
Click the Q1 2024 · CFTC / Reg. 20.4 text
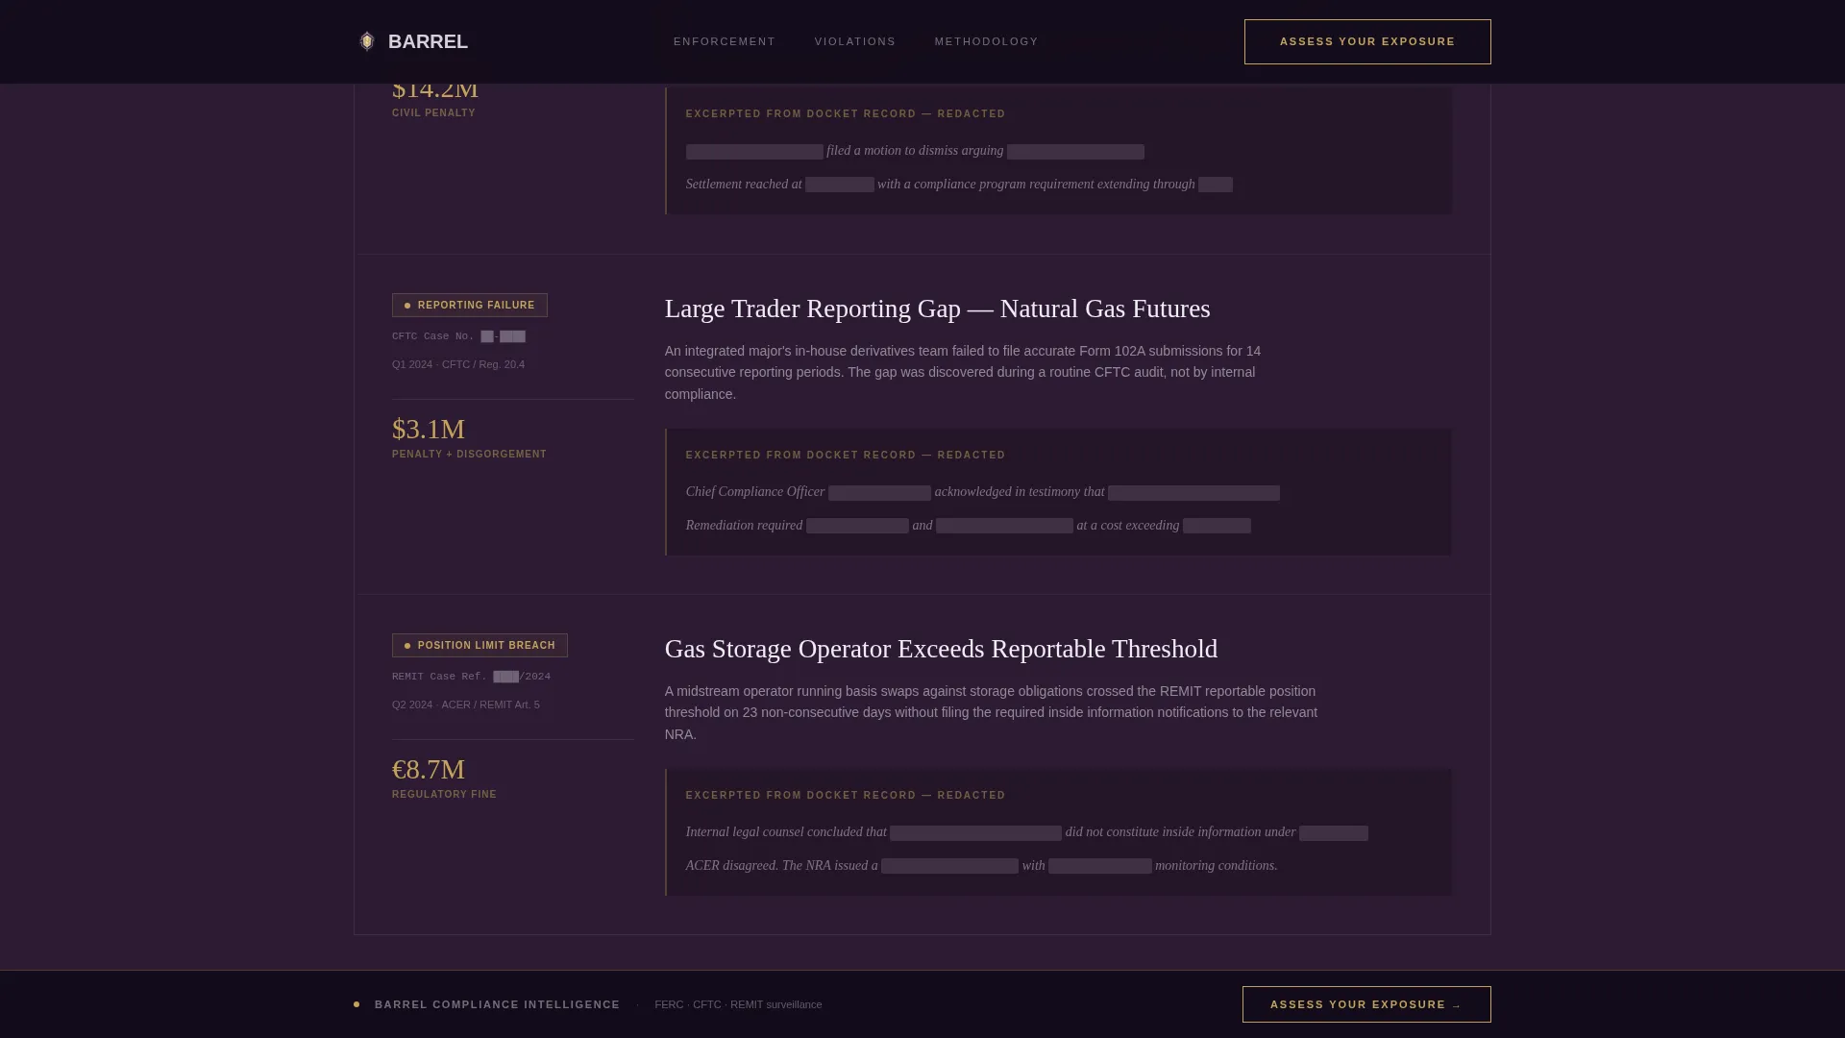(458, 364)
